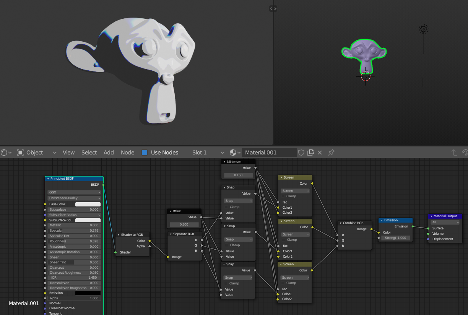Image resolution: width=468 pixels, height=315 pixels.
Task: Open blend dropdown on Screen node feeding R
Action: [x=295, y=191]
